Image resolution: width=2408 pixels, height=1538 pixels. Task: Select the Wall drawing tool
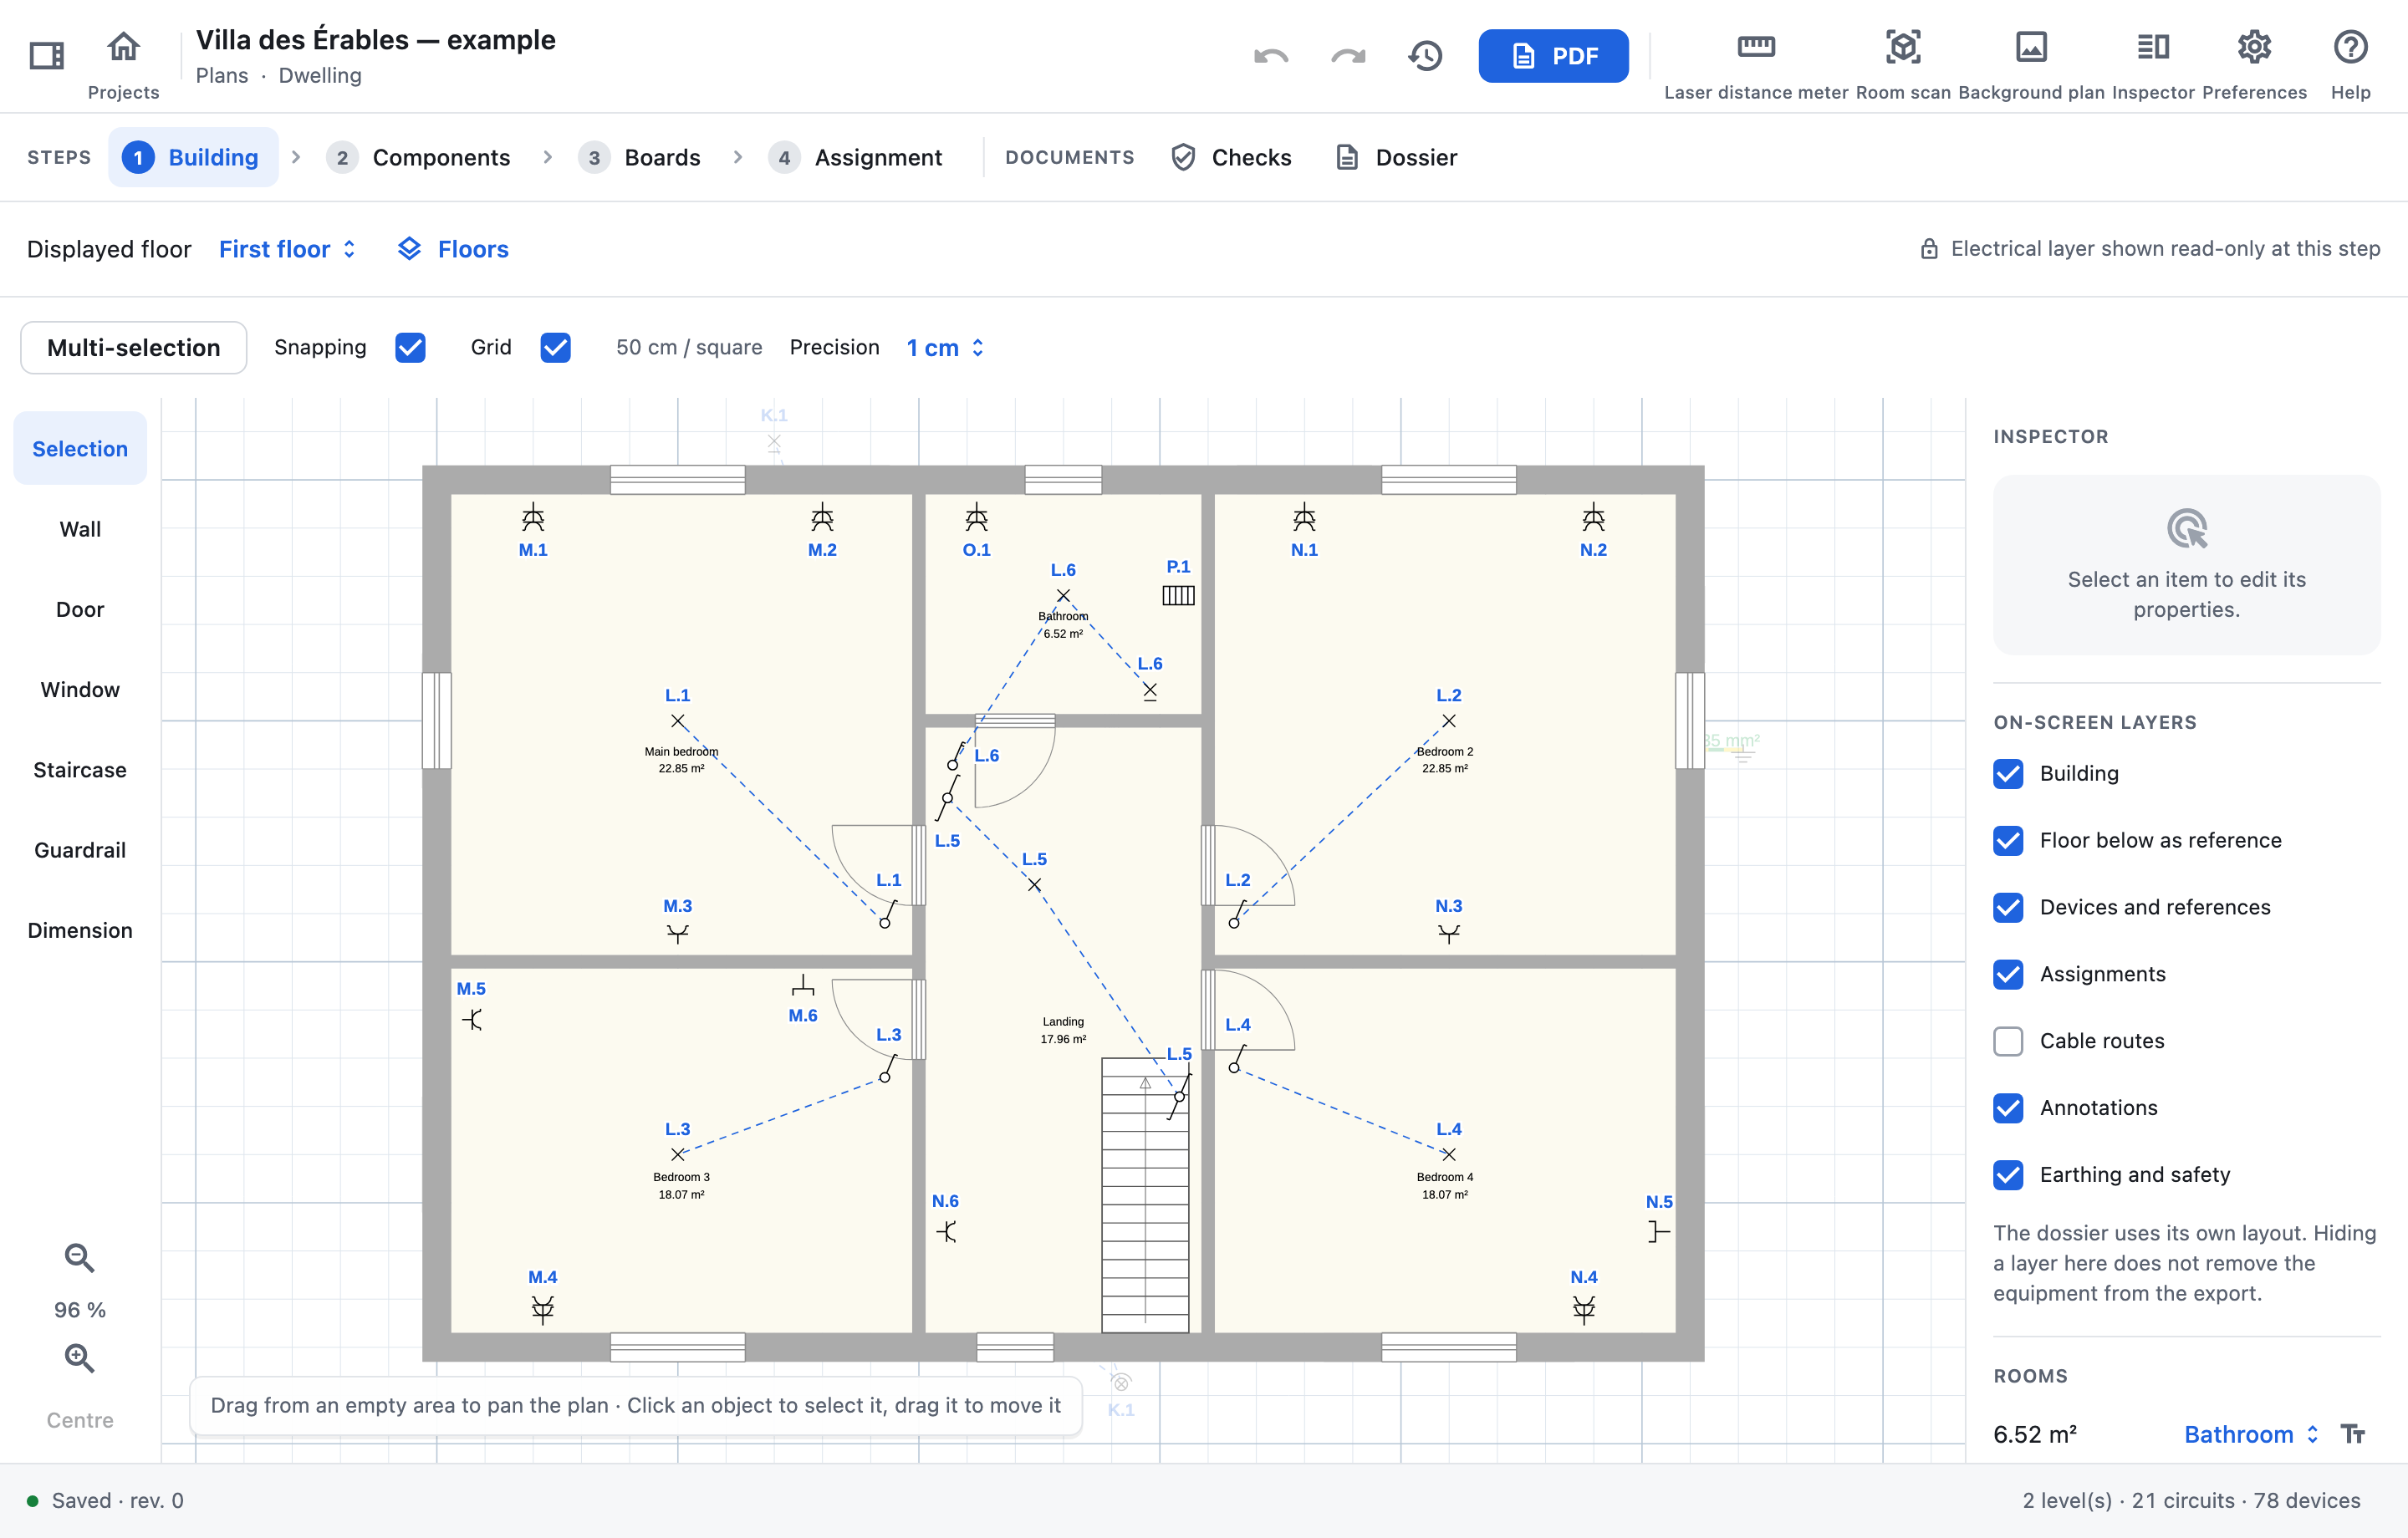(80, 529)
